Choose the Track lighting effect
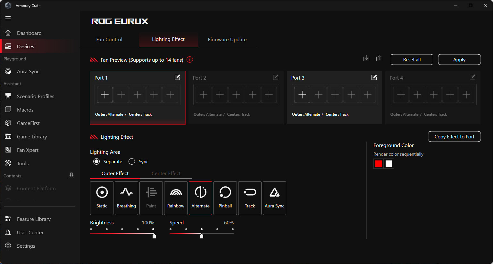The width and height of the screenshot is (493, 264). (250, 198)
